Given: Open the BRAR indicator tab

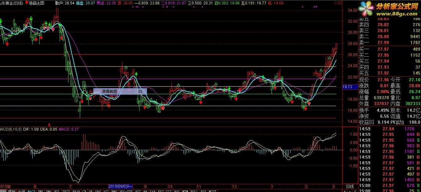Looking at the screenshot, I should [x=76, y=191].
